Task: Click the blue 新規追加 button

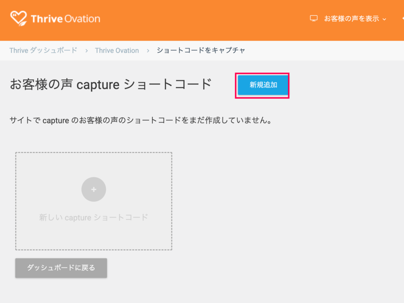Action: click(x=263, y=85)
